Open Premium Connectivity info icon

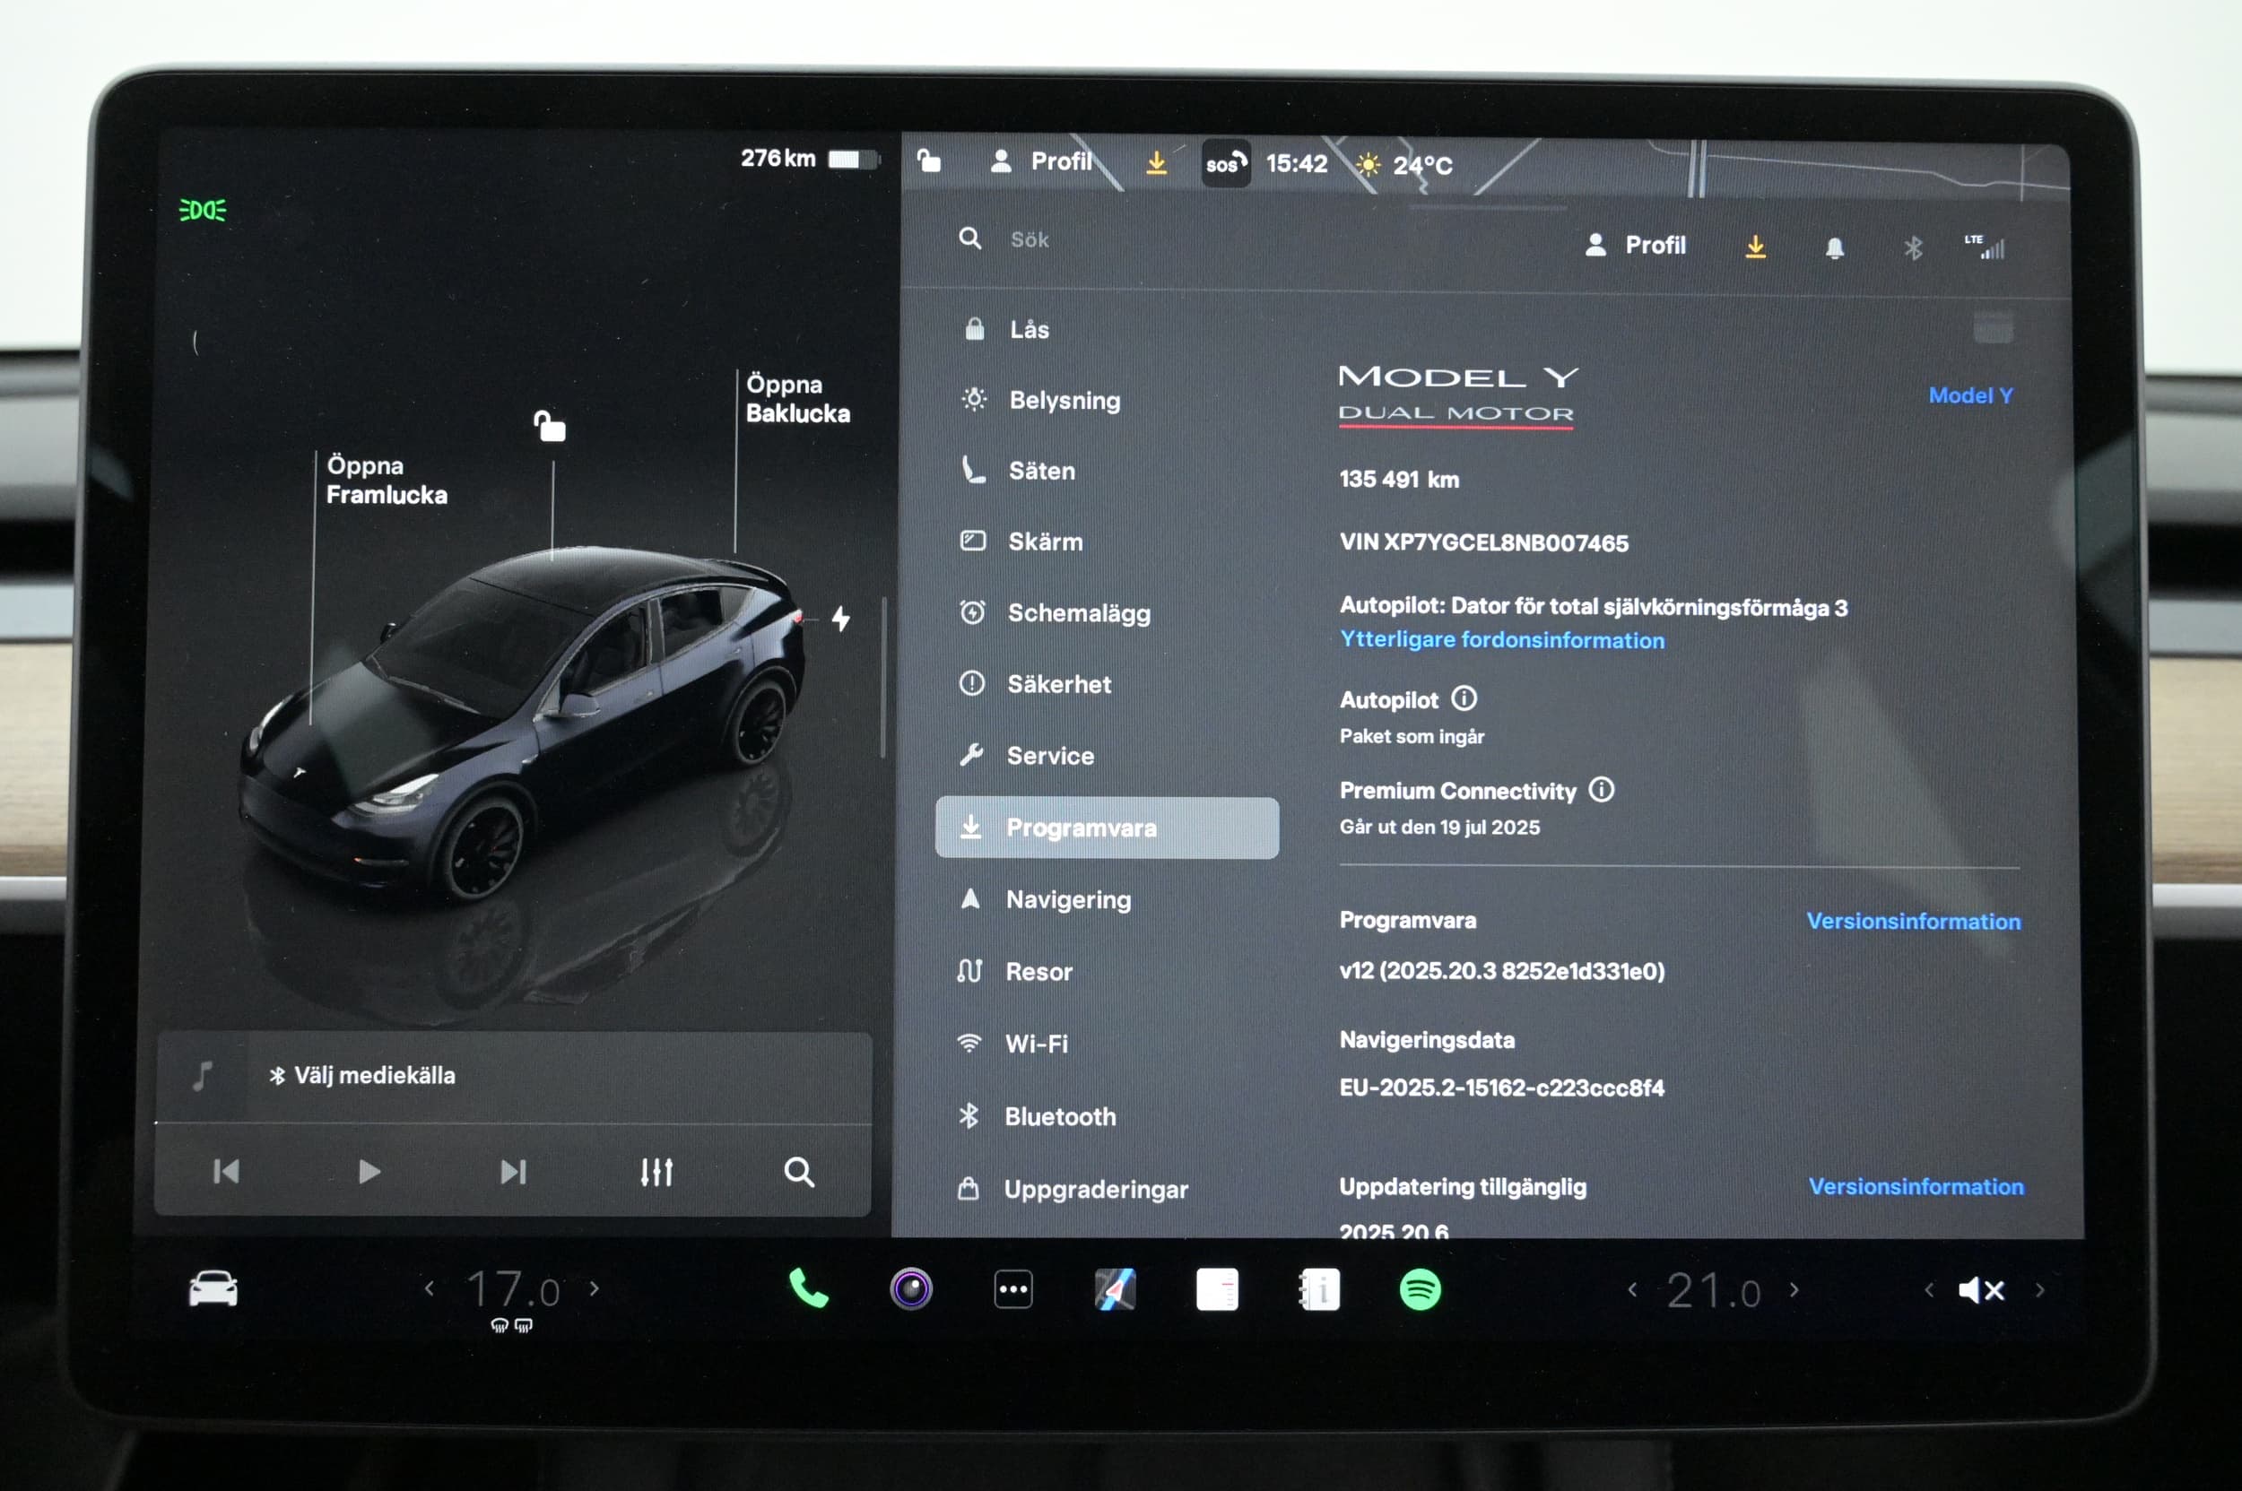(1602, 789)
